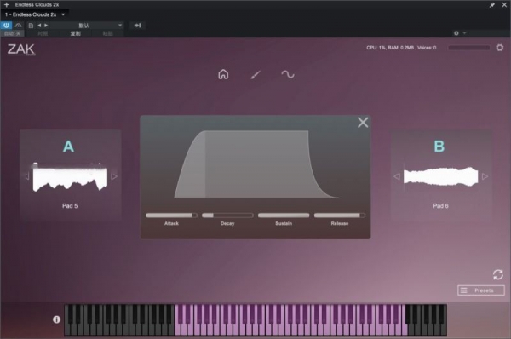Click the master volume bar near settings gear
Viewport: 511px width, 339px height.
469,48
